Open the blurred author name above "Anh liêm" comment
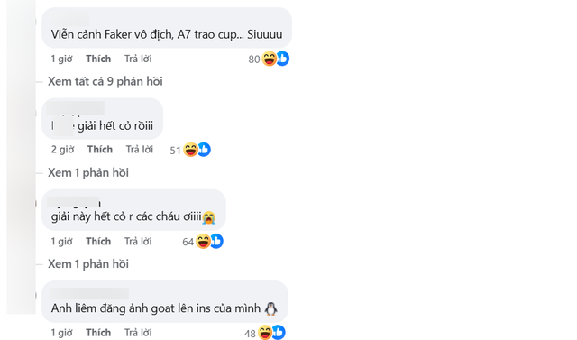 [90, 294]
